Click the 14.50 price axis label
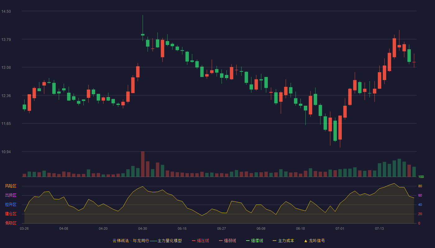Image resolution: width=435 pixels, height=248 pixels. [x=6, y=11]
